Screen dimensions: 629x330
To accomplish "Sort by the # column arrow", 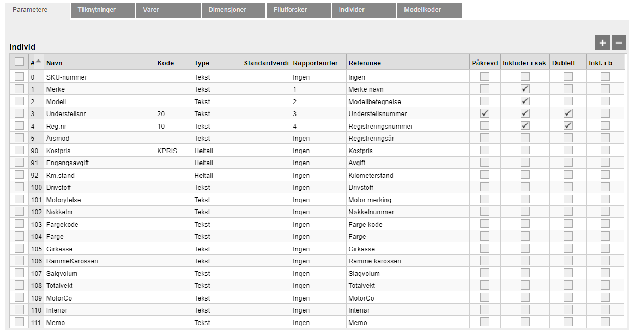I will coord(38,62).
